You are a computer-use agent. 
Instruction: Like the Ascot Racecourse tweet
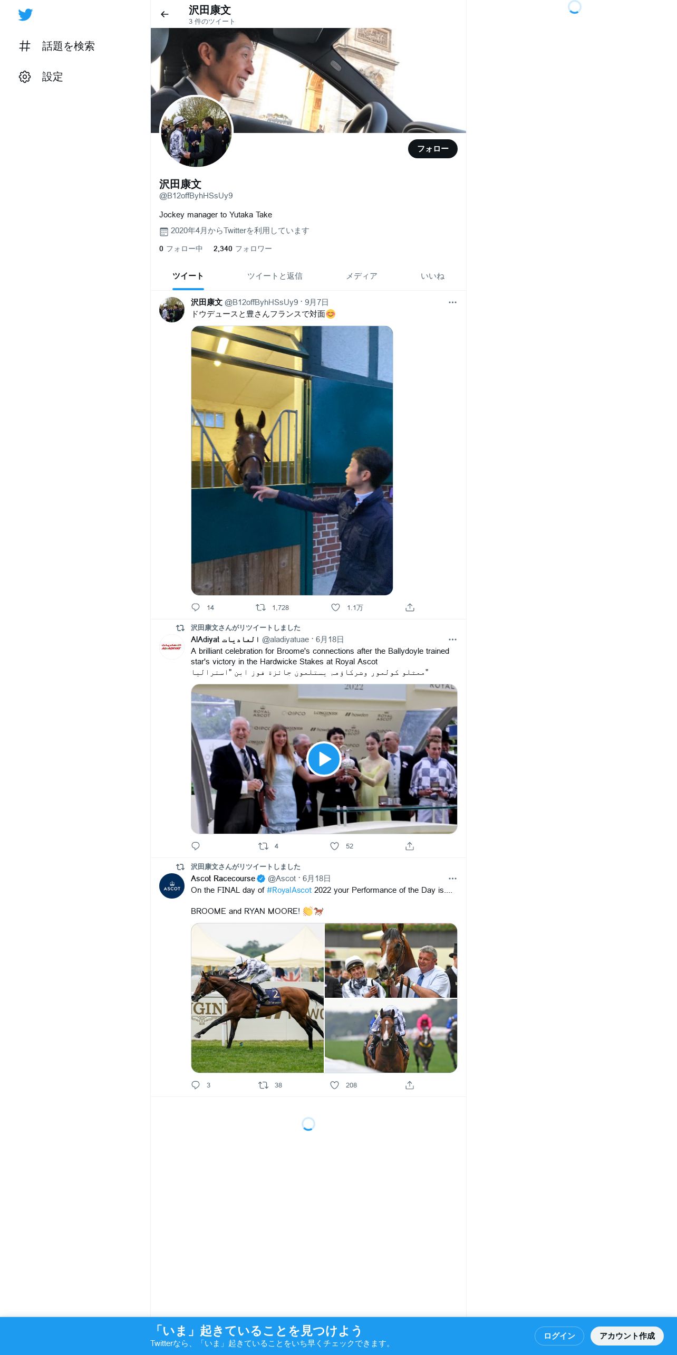pos(334,1085)
